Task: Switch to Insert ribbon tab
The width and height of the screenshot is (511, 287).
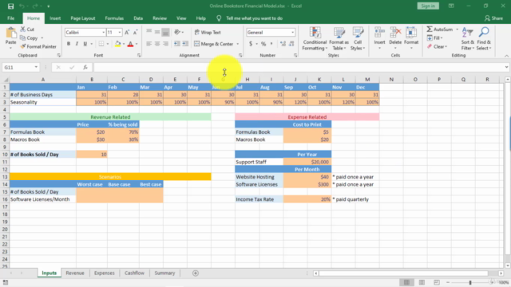Action: (x=55, y=18)
